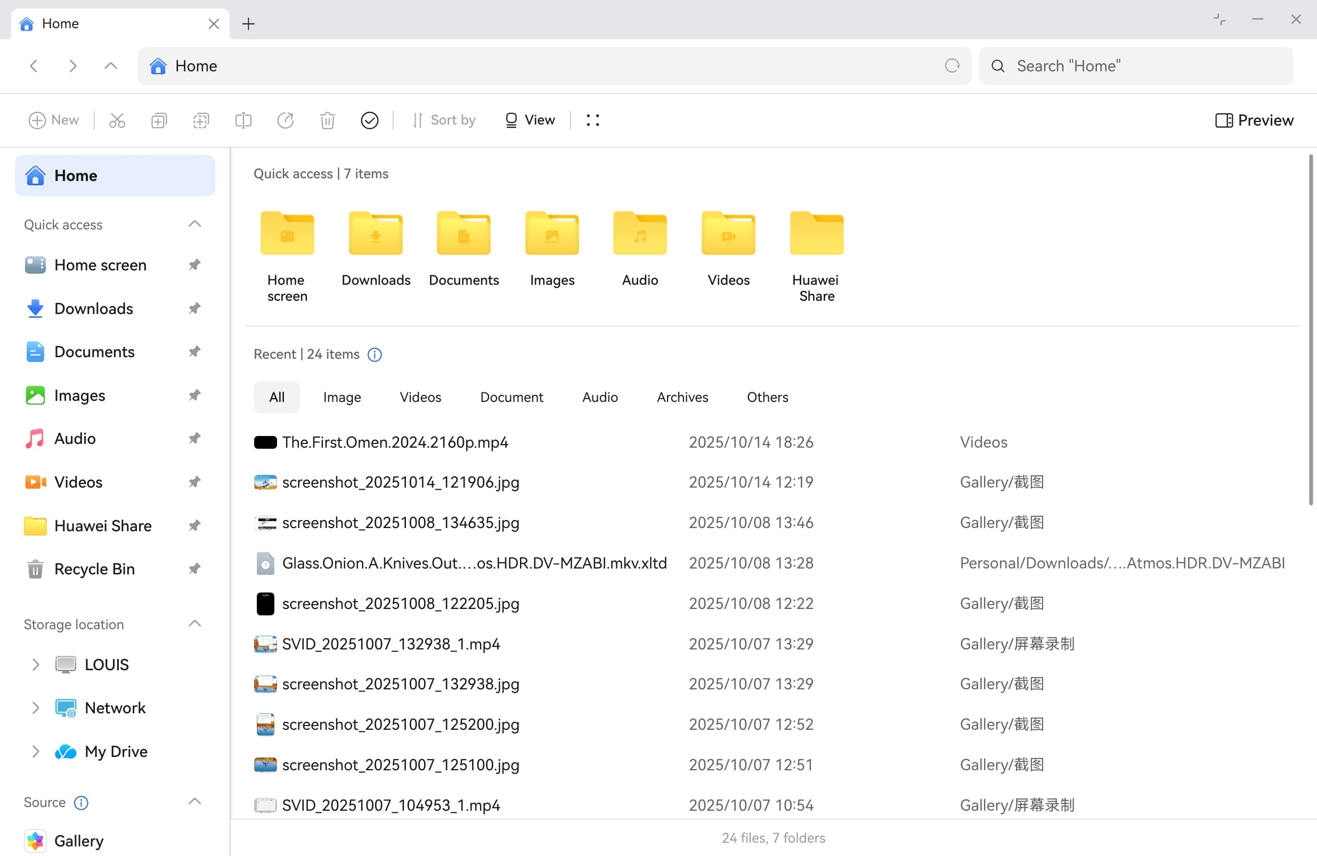This screenshot has height=856, width=1317.
Task: Click the Recent items info icon
Action: [x=375, y=355]
